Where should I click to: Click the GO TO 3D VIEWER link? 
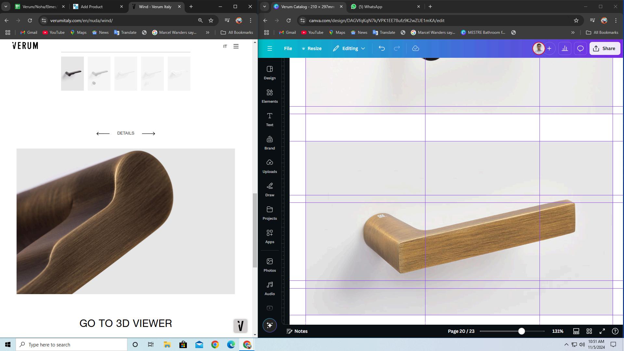[x=126, y=323]
